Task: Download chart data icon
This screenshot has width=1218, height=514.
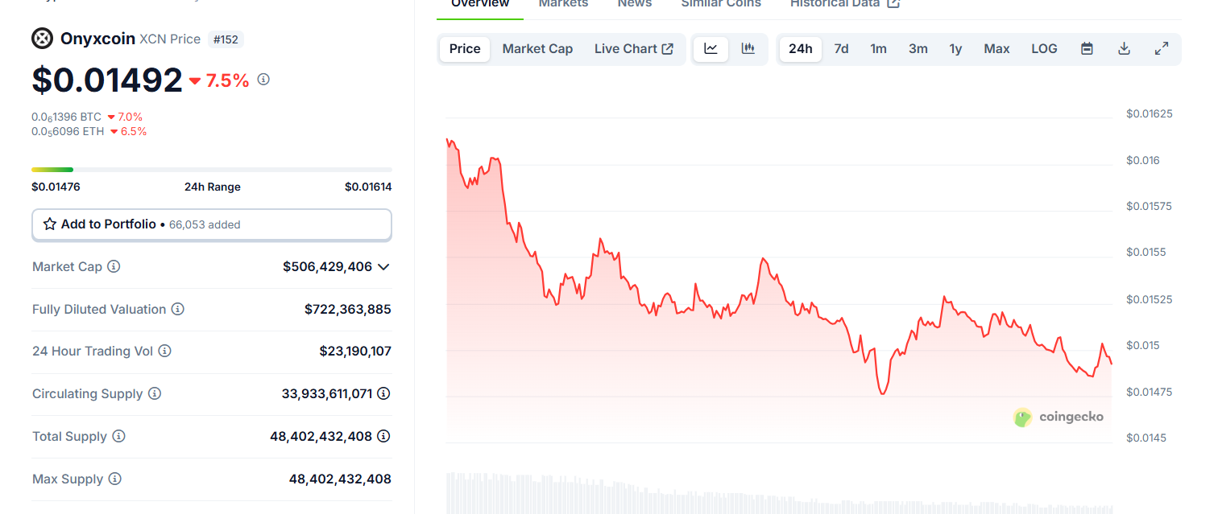Action: click(1124, 49)
